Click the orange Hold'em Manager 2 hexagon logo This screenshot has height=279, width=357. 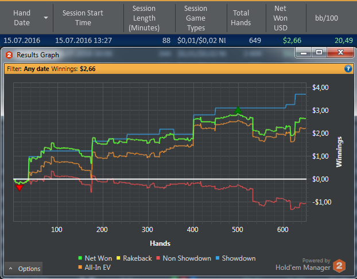339,265
